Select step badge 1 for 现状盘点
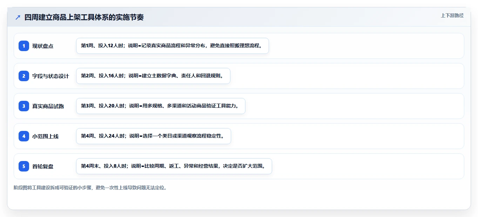This screenshot has height=217, width=478. [24, 46]
